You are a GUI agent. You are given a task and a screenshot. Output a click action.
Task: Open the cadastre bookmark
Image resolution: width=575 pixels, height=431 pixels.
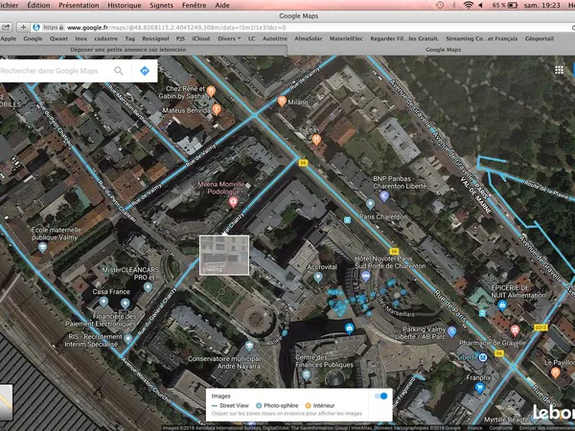pos(106,38)
